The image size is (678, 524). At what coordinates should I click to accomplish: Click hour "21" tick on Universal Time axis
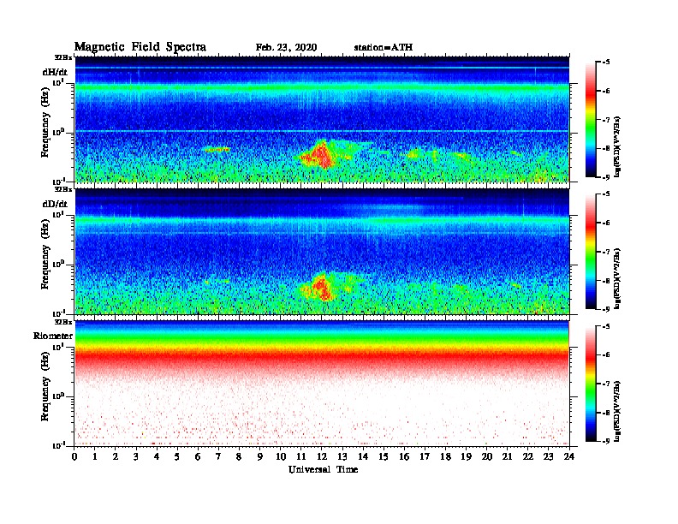[508, 457]
